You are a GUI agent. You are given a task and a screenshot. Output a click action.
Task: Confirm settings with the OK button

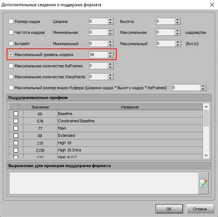pyautogui.click(x=169, y=209)
